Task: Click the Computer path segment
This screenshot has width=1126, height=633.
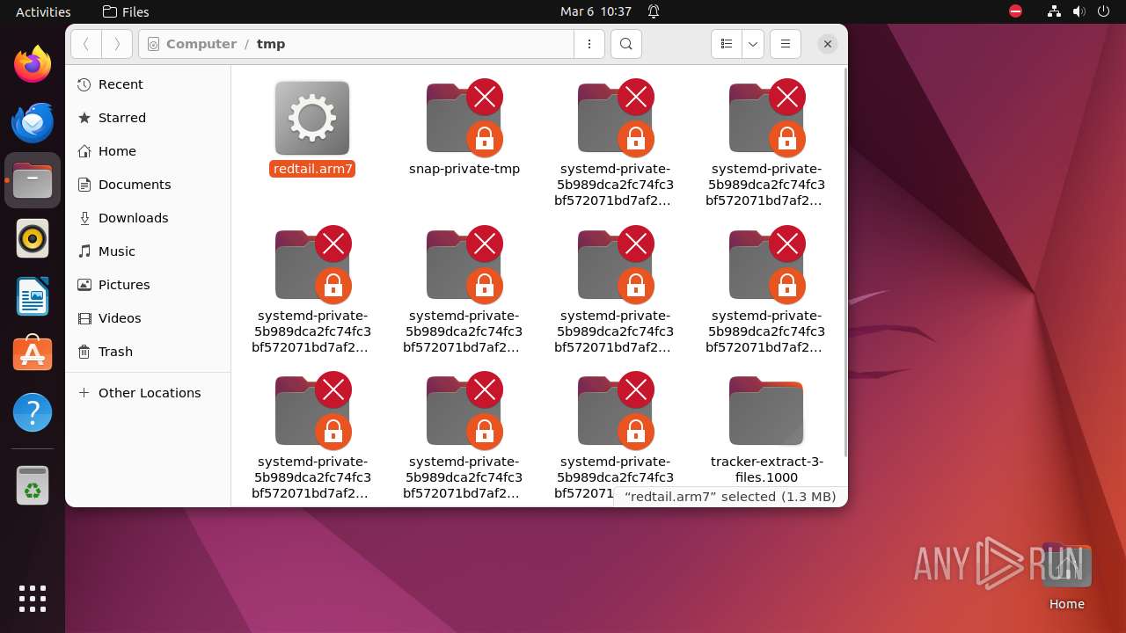Action: coord(201,44)
